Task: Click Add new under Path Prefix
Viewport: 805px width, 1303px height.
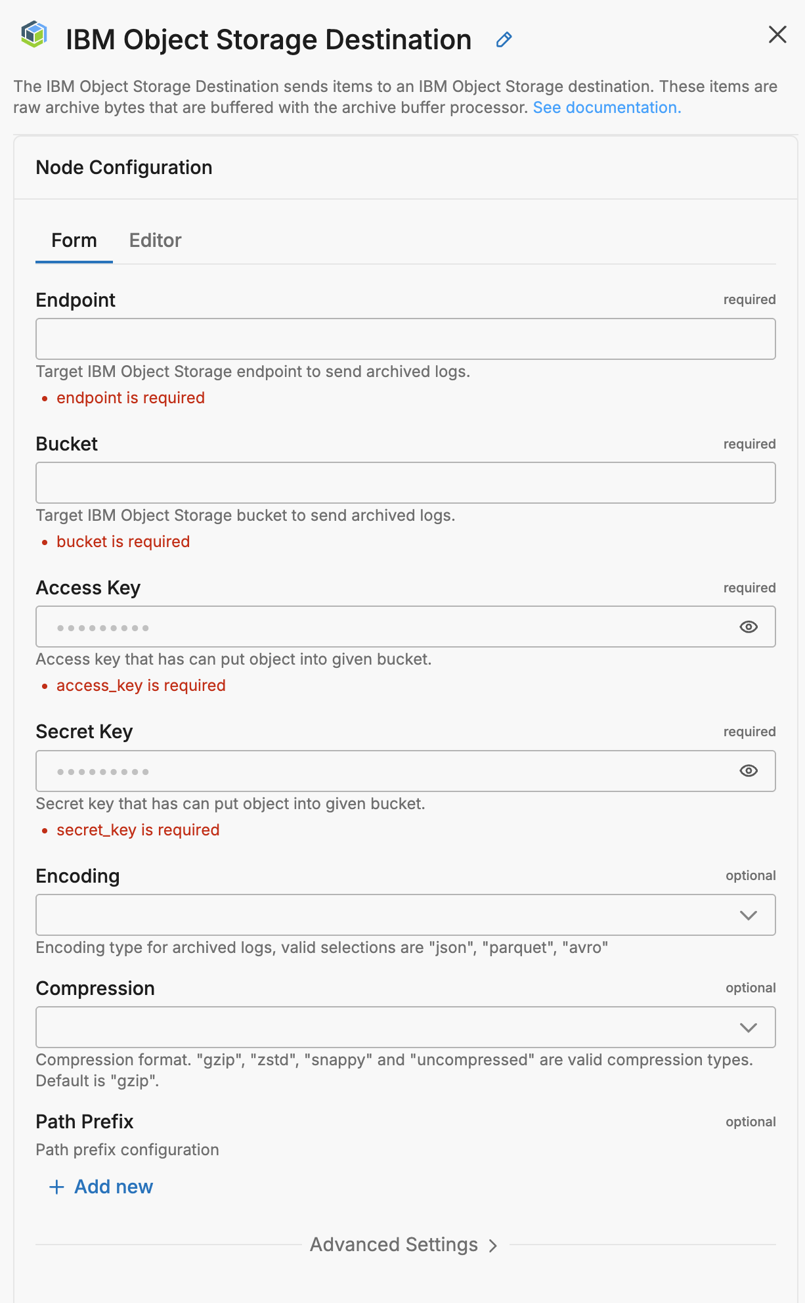Action: 114,1187
